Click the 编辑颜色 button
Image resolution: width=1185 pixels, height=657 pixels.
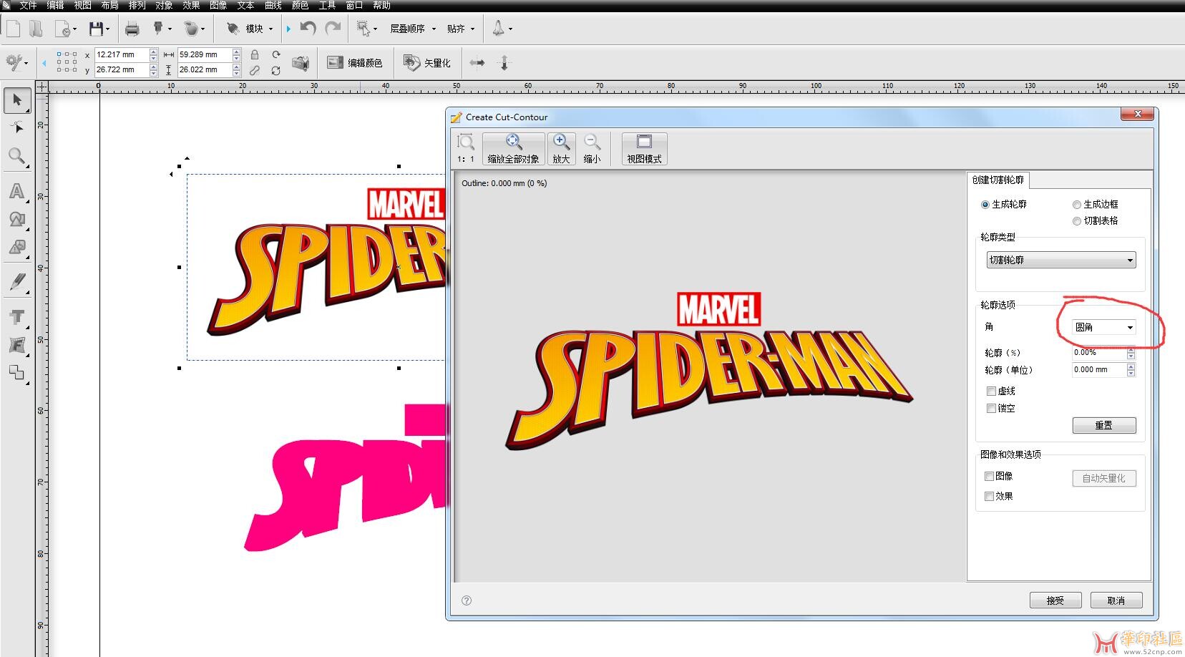[x=355, y=63]
